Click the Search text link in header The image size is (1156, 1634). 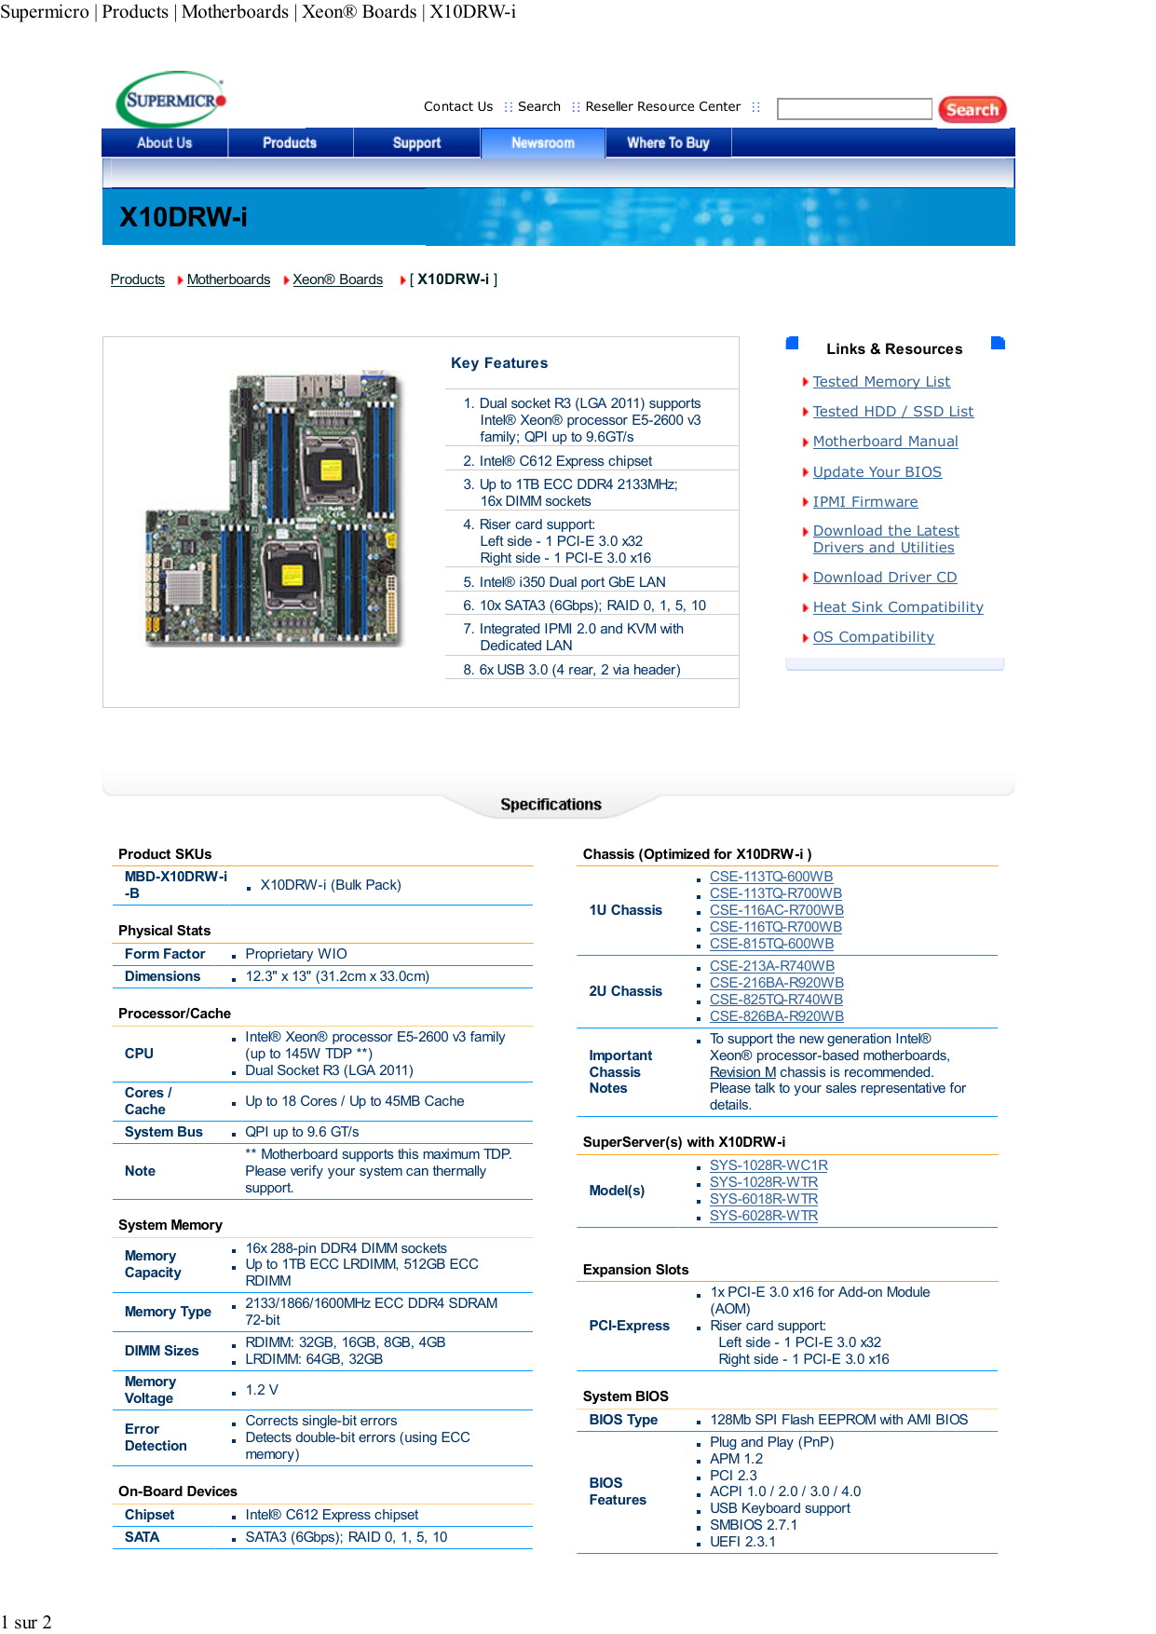(x=539, y=106)
